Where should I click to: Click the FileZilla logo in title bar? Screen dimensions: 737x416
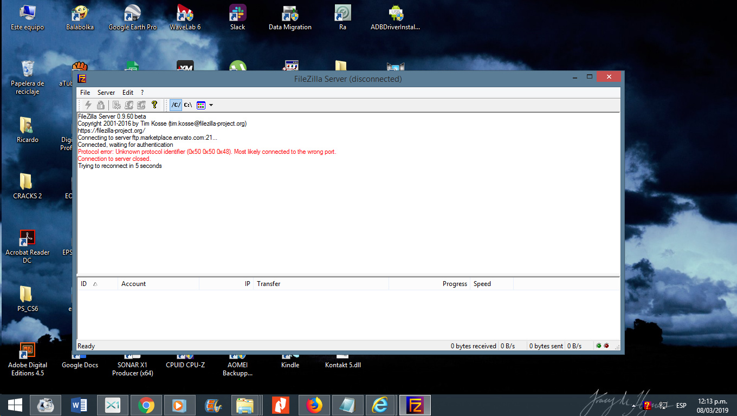tap(82, 79)
